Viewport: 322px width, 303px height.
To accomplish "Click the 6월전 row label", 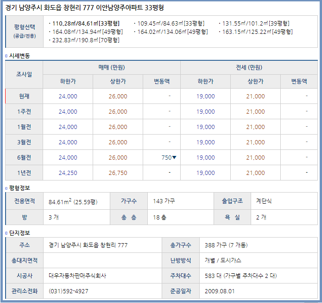I will (24, 158).
